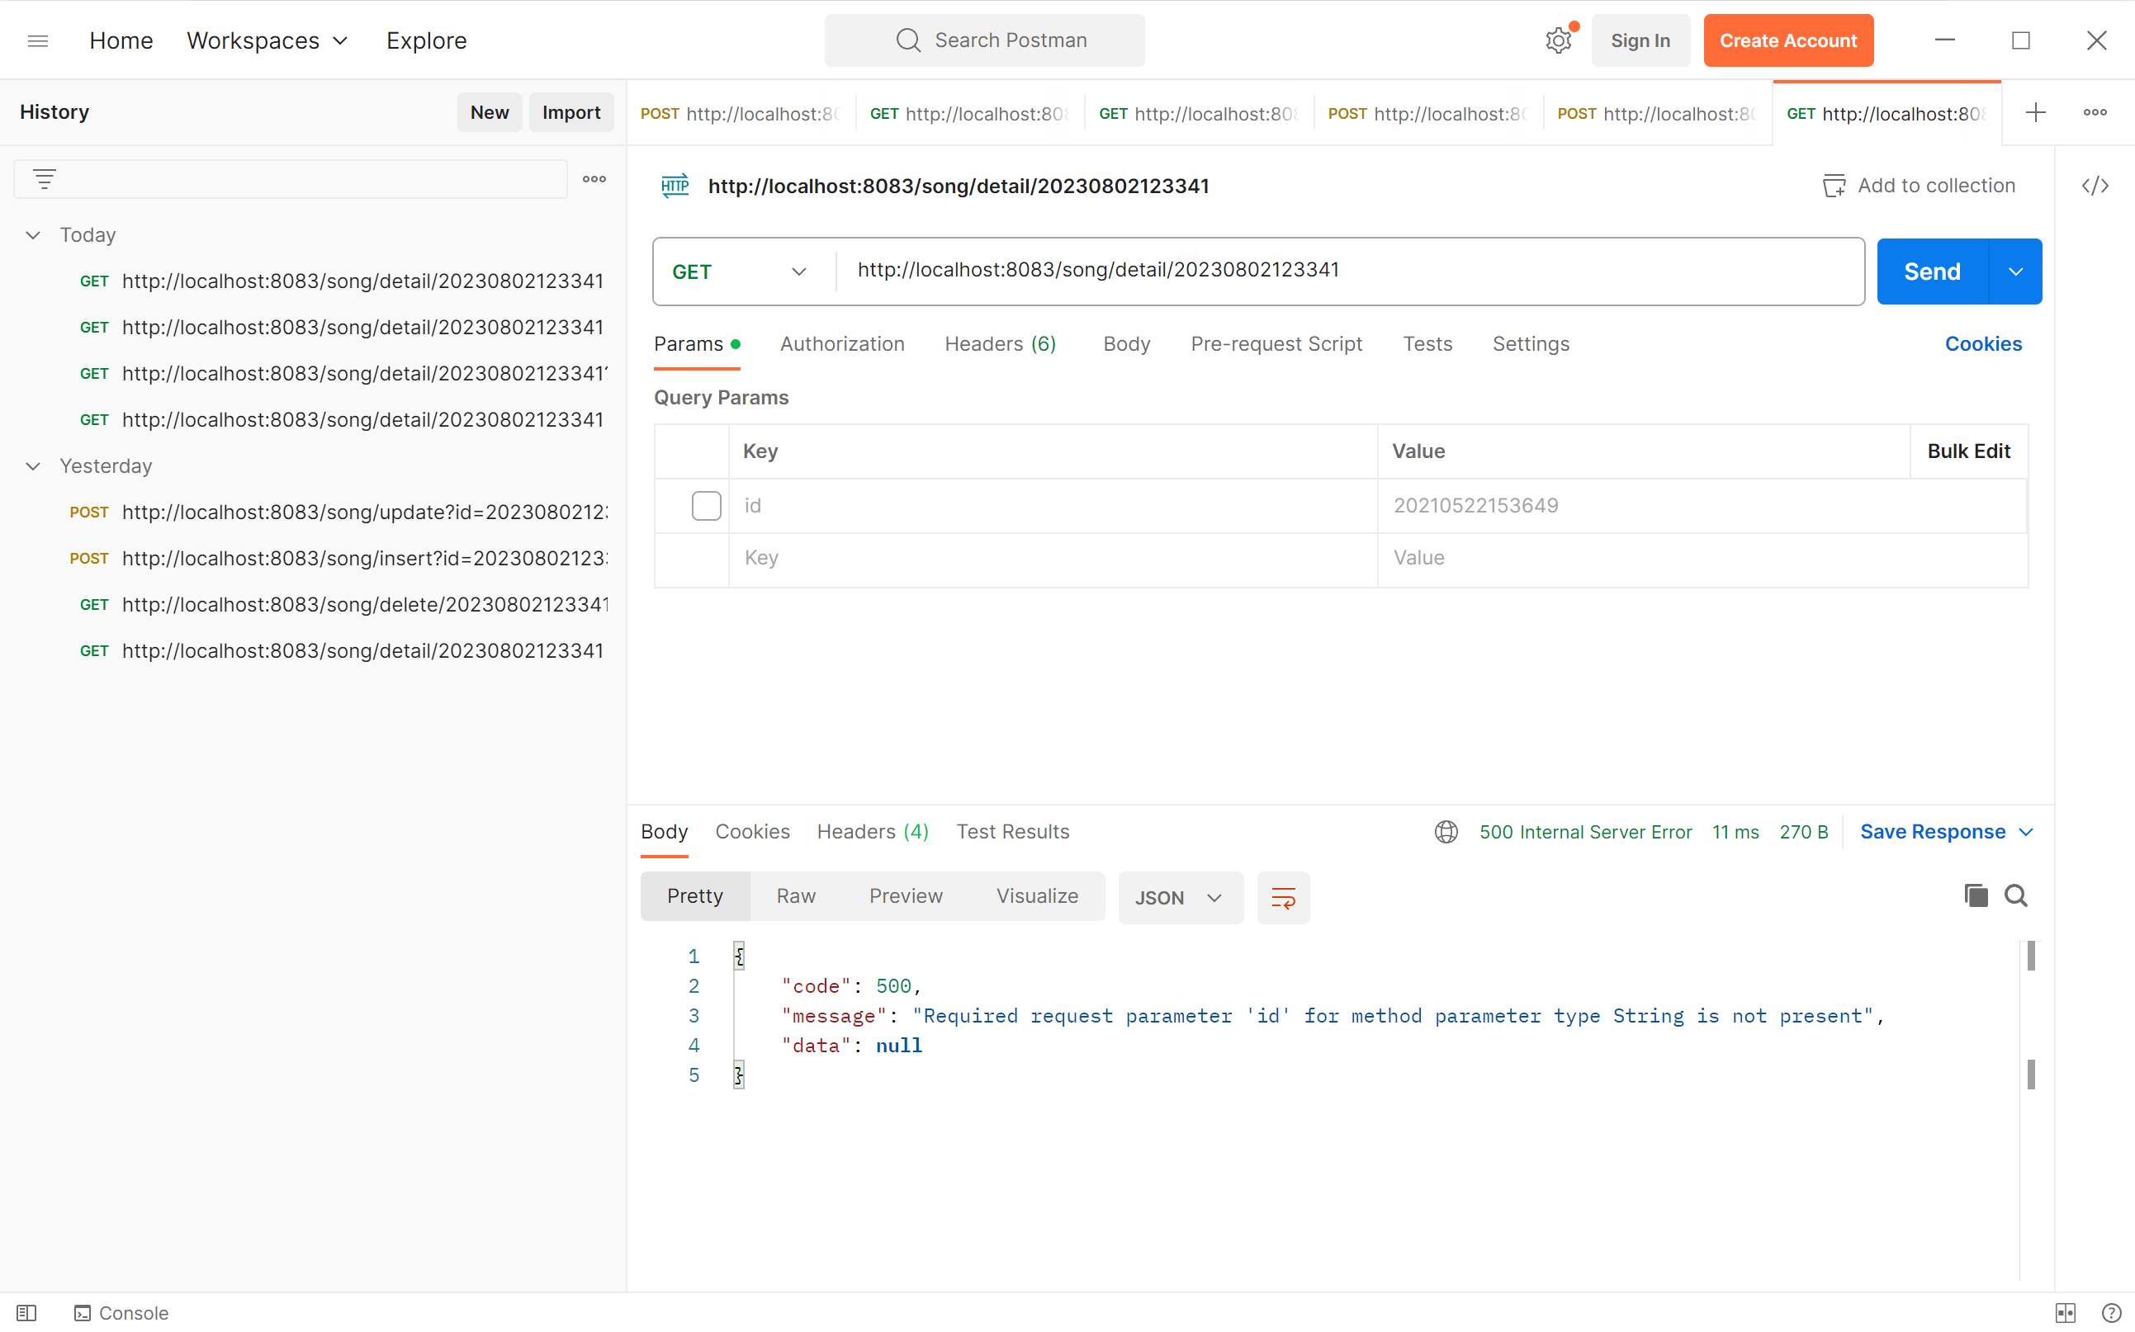Open the settings gear icon
This screenshot has height=1332, width=2135.
[1558, 40]
